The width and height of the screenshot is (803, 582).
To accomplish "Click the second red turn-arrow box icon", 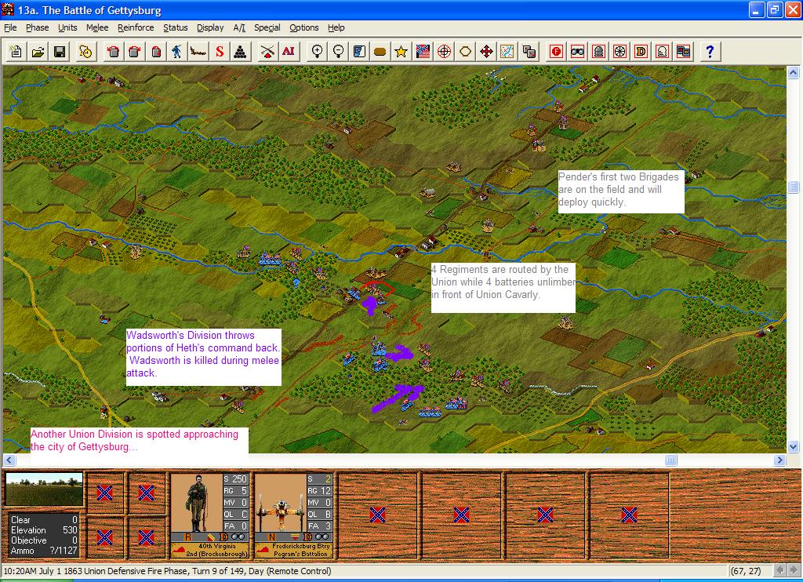I will click(135, 51).
